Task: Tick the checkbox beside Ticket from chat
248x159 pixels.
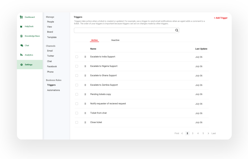Action: coord(77,113)
